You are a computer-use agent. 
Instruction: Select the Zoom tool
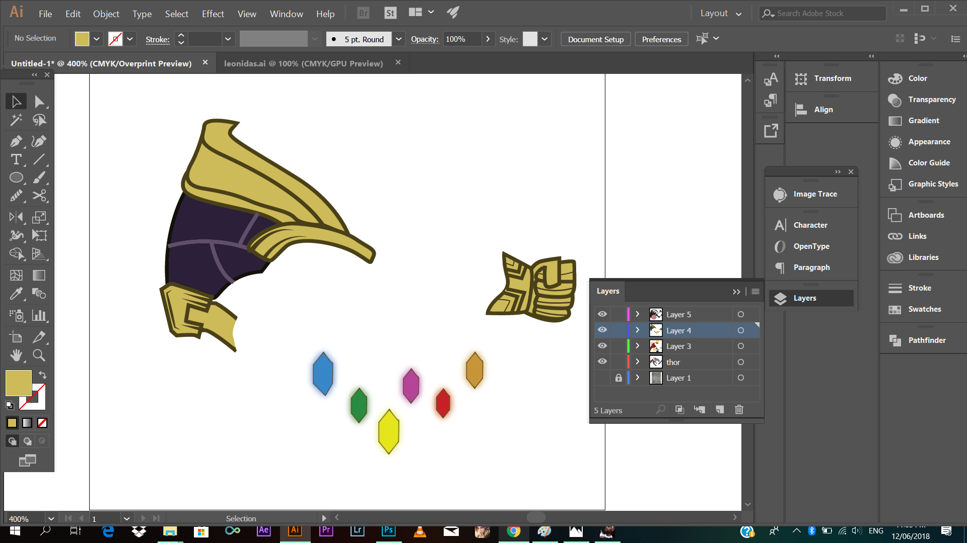[39, 355]
